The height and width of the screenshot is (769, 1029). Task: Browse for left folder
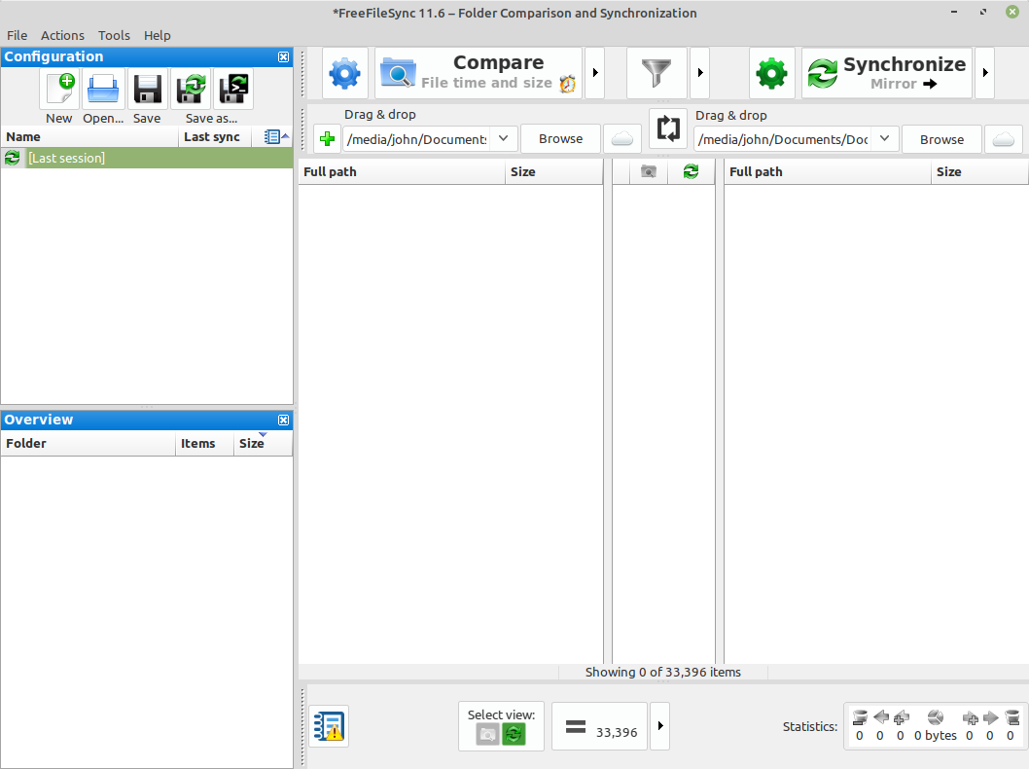point(560,138)
